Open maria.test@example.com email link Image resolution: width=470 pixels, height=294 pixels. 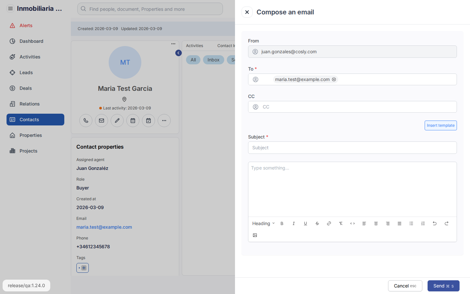pyautogui.click(x=104, y=227)
